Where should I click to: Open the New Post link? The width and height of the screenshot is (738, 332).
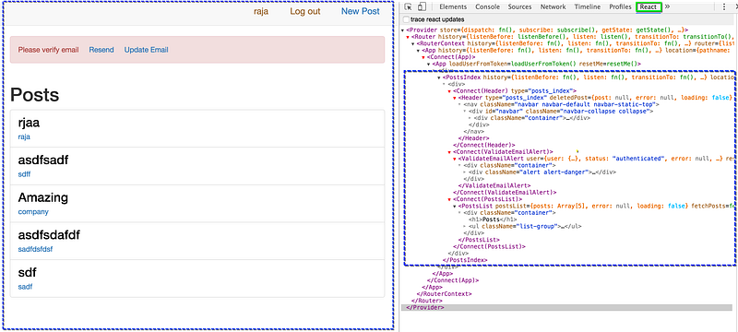[361, 11]
